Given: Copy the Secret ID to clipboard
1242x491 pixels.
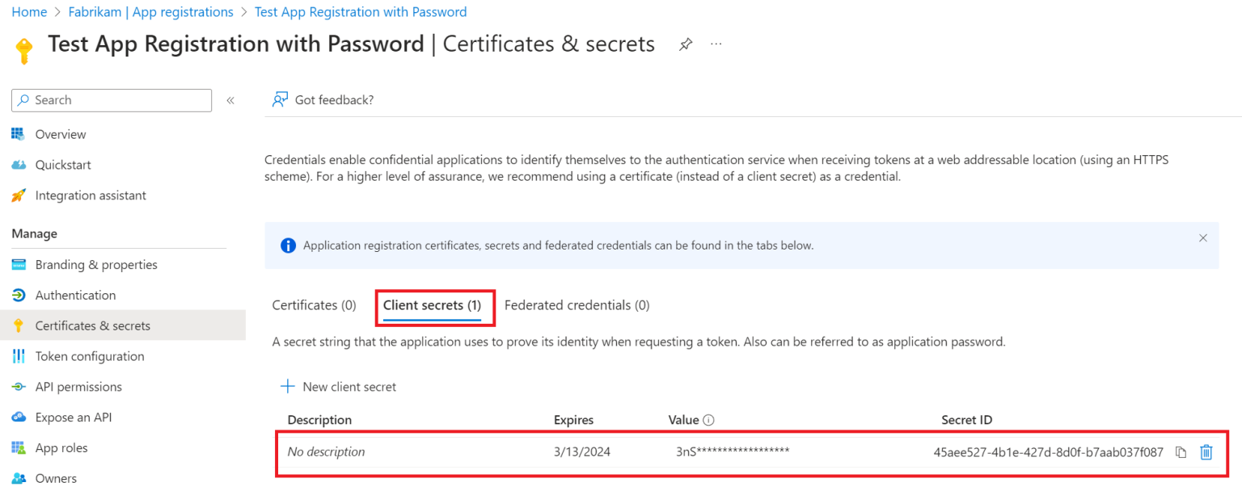Looking at the screenshot, I should tap(1181, 452).
